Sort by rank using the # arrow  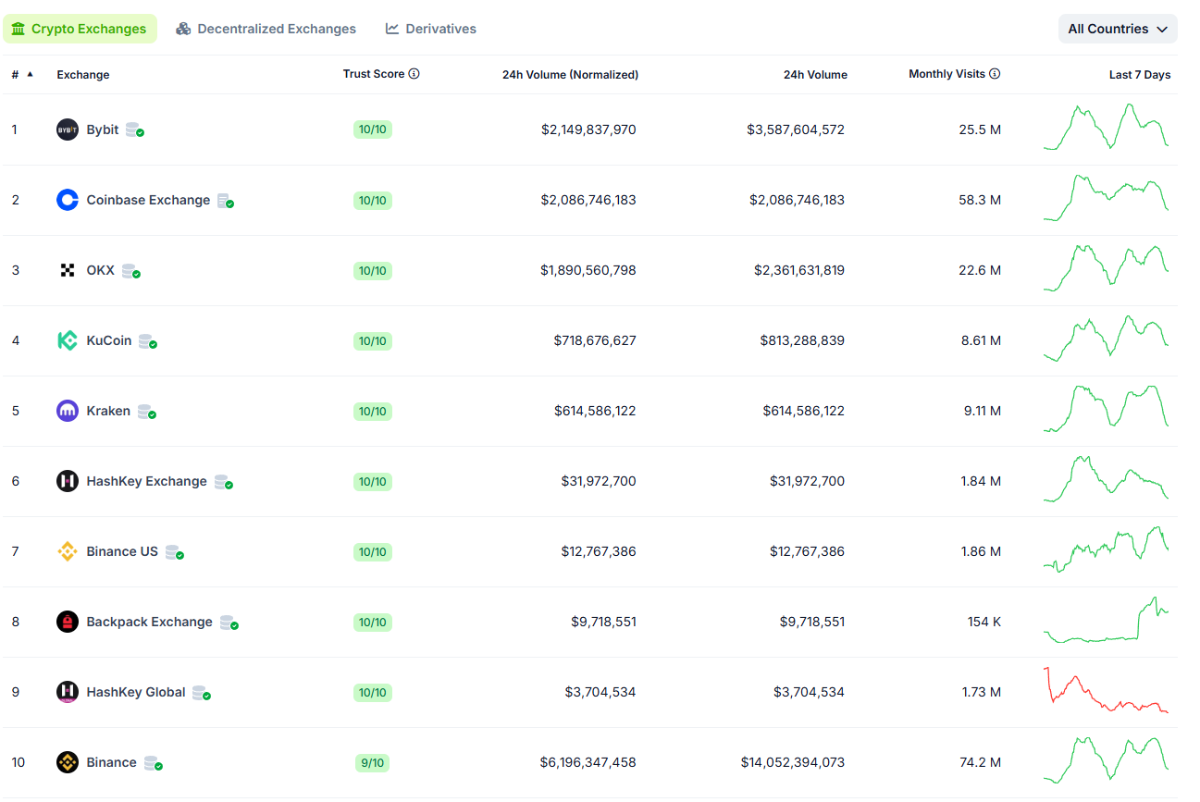tap(30, 74)
